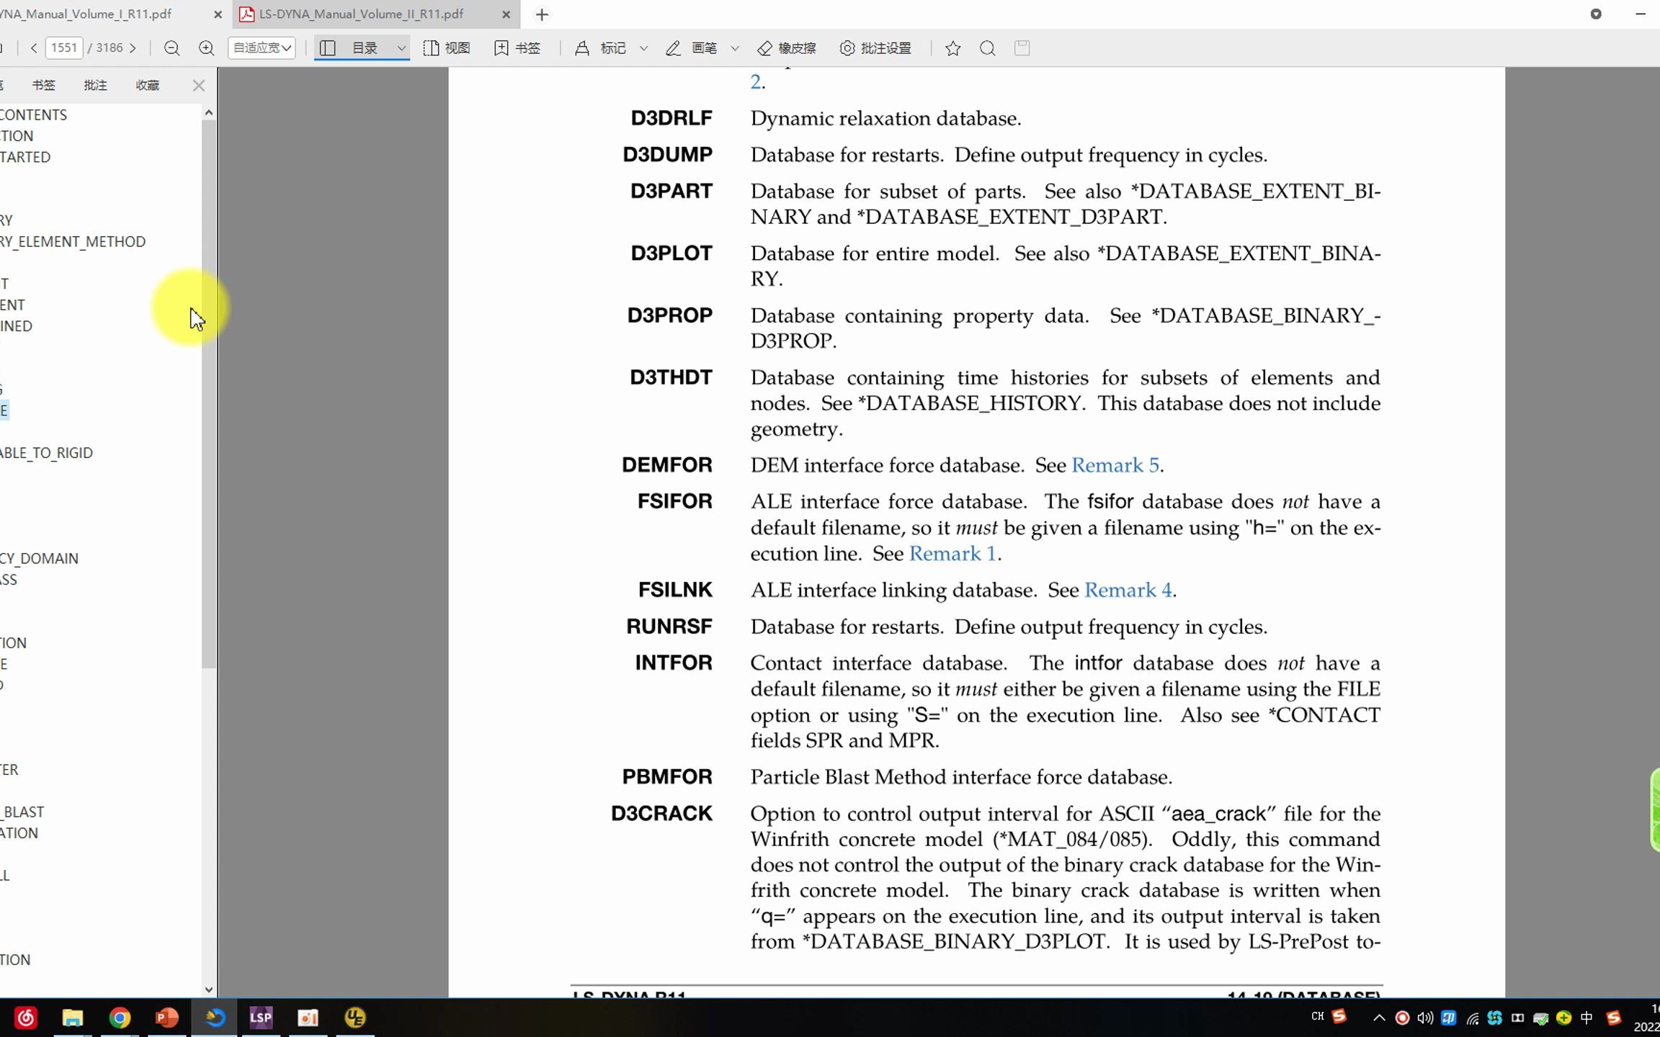
Task: Open Chrome from the taskbar
Action: [120, 1018]
